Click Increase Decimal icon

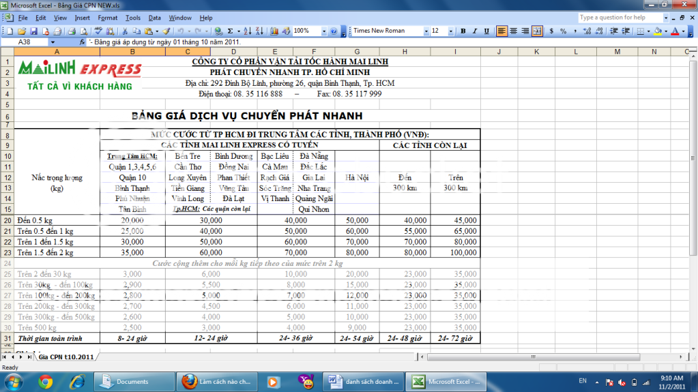pyautogui.click(x=587, y=31)
